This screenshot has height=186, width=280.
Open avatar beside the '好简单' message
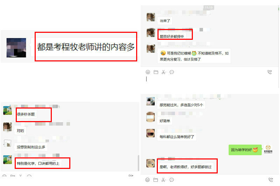[x=150, y=117]
